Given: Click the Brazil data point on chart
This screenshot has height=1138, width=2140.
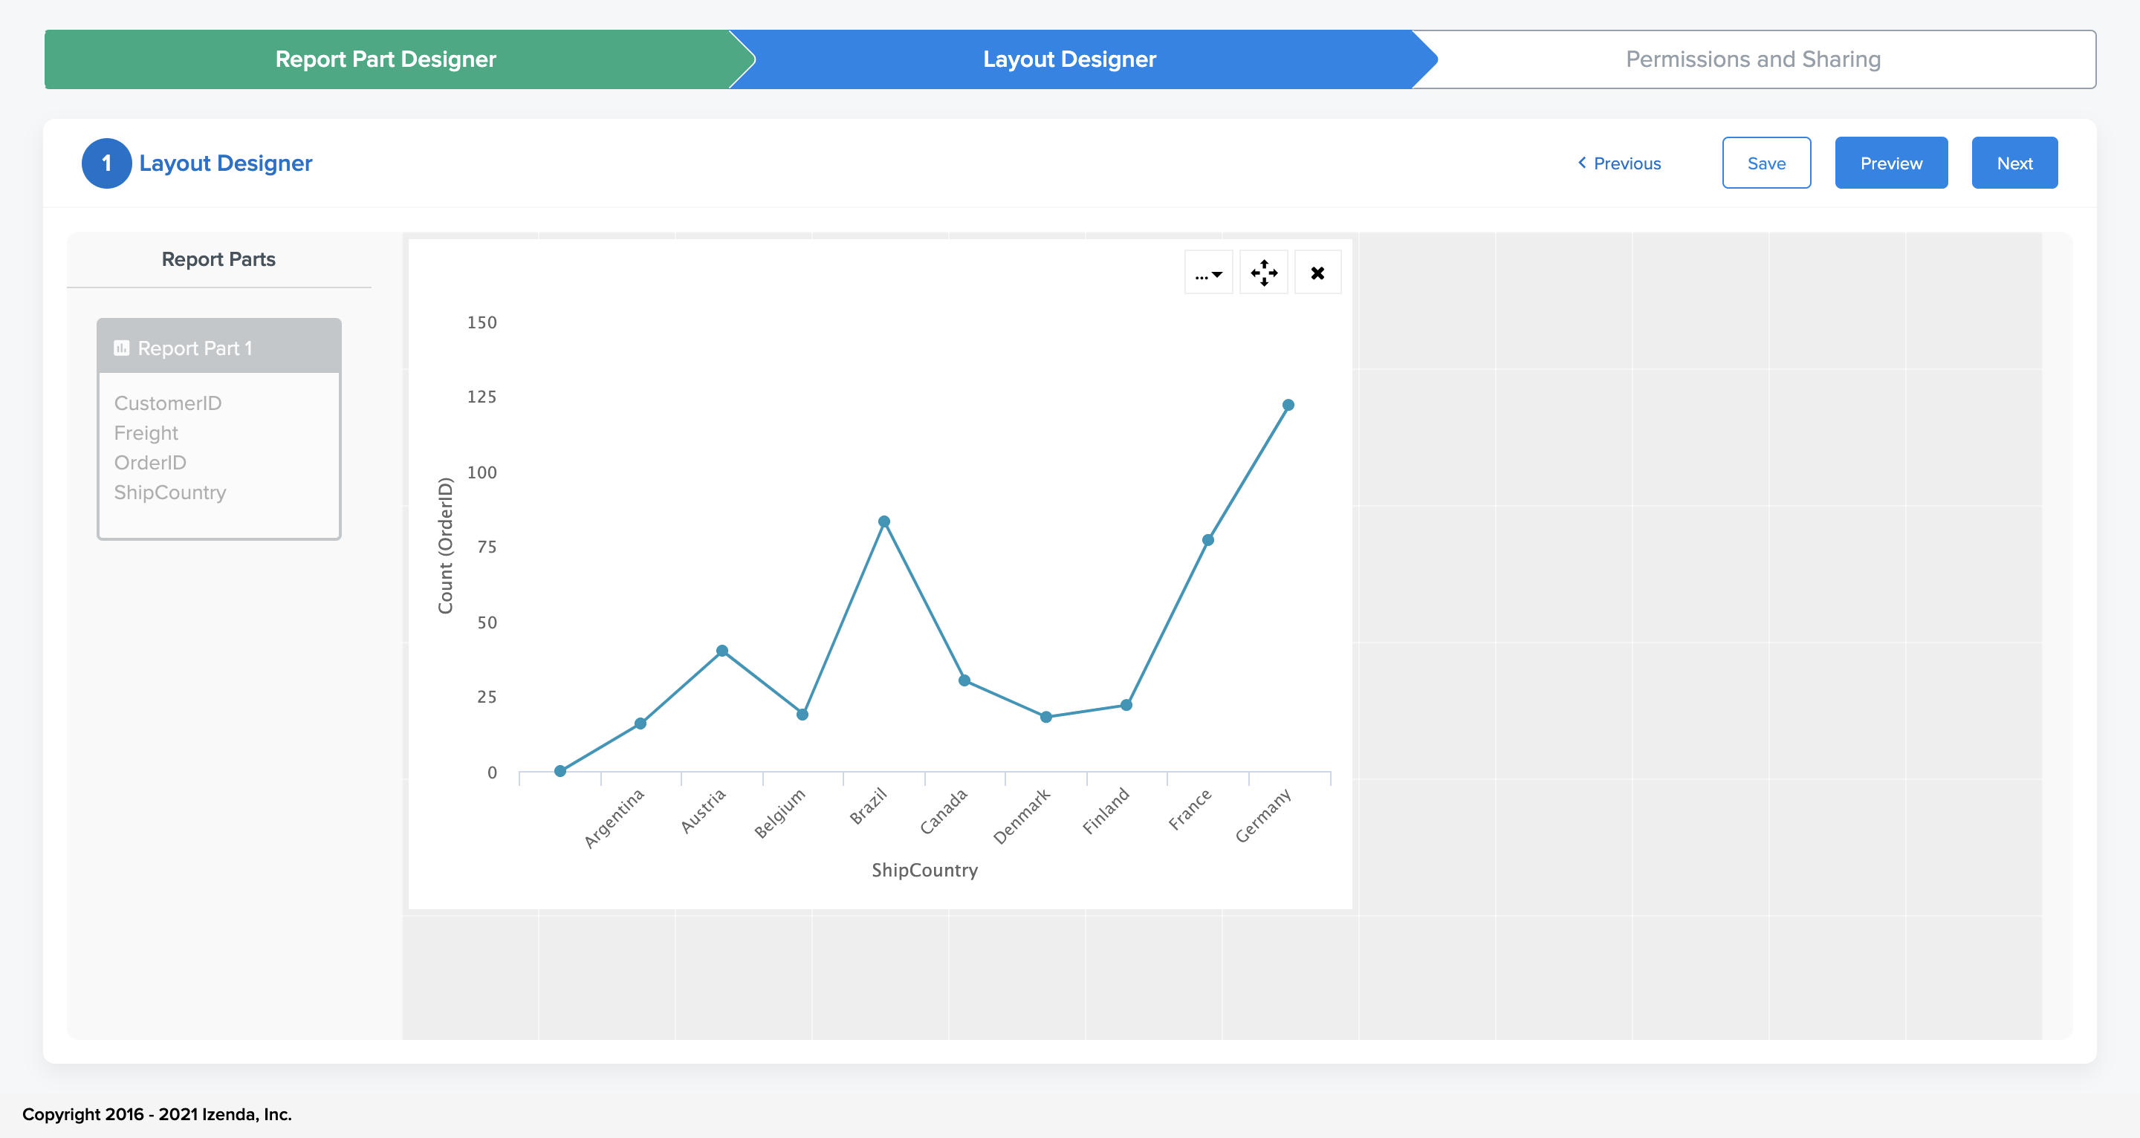Looking at the screenshot, I should 884,521.
